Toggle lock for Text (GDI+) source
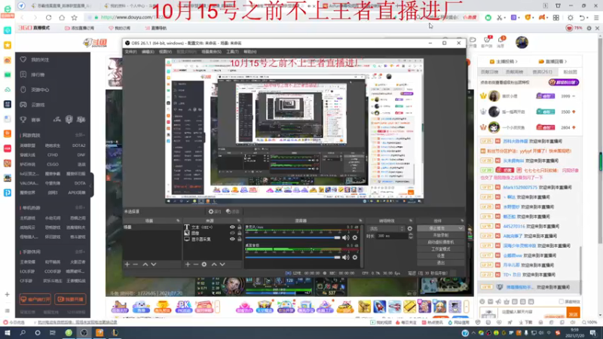603x339 pixels. 239,228
